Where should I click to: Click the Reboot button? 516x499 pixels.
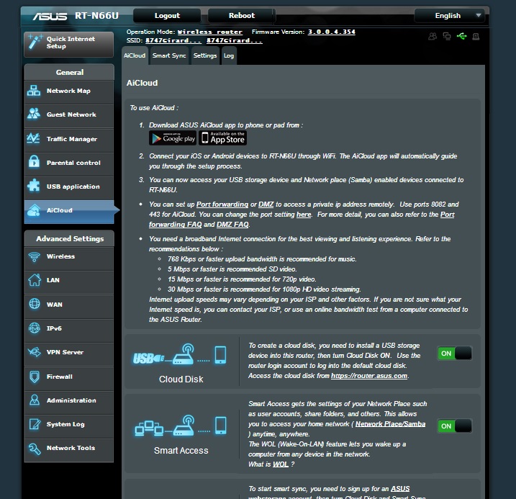[242, 15]
